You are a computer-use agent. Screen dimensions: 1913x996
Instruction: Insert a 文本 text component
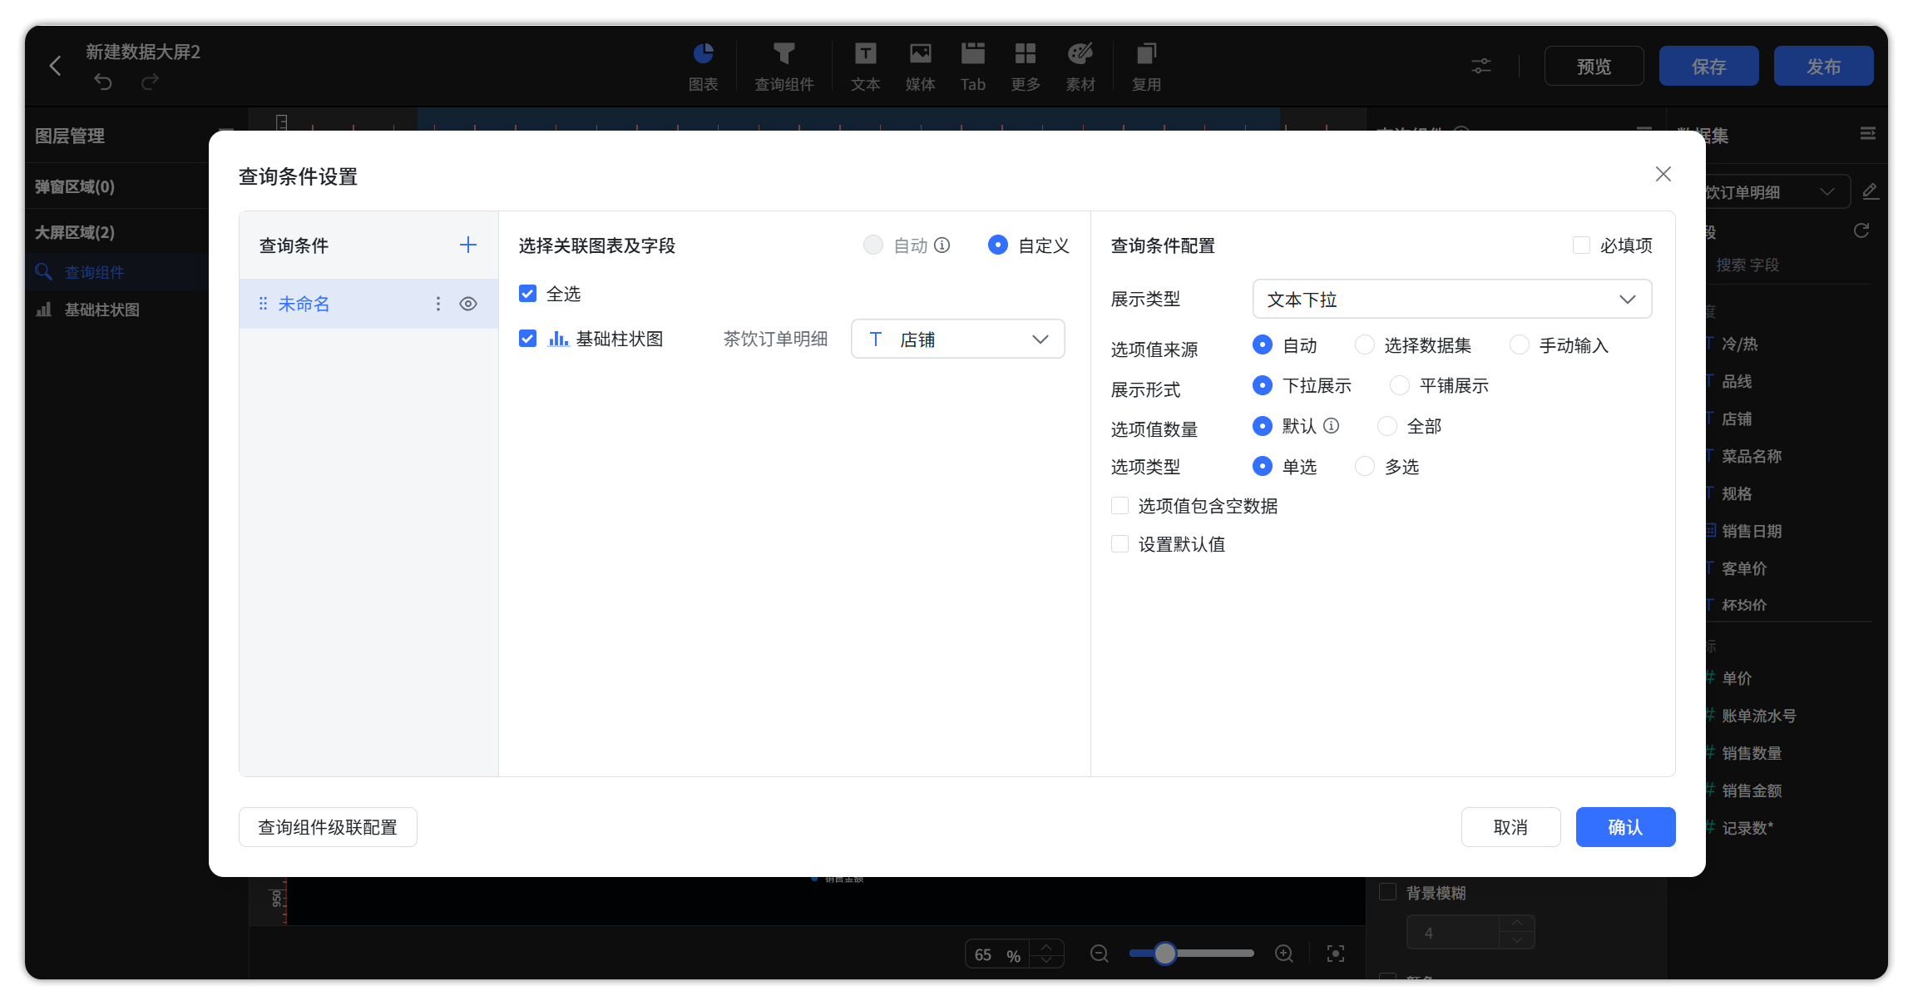click(x=865, y=67)
